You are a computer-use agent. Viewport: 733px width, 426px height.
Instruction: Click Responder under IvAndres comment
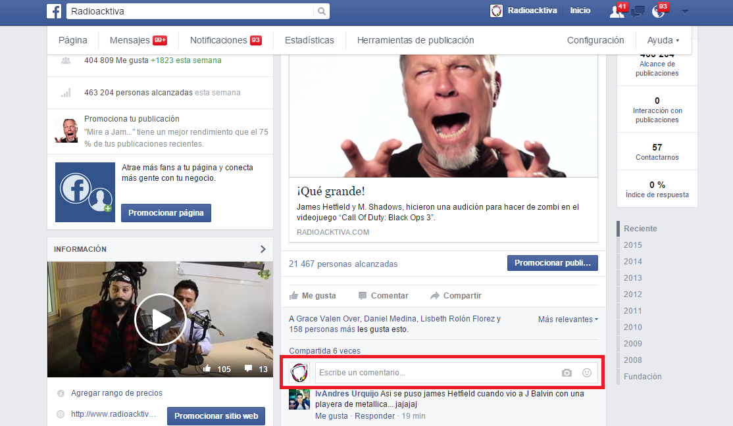tap(374, 416)
